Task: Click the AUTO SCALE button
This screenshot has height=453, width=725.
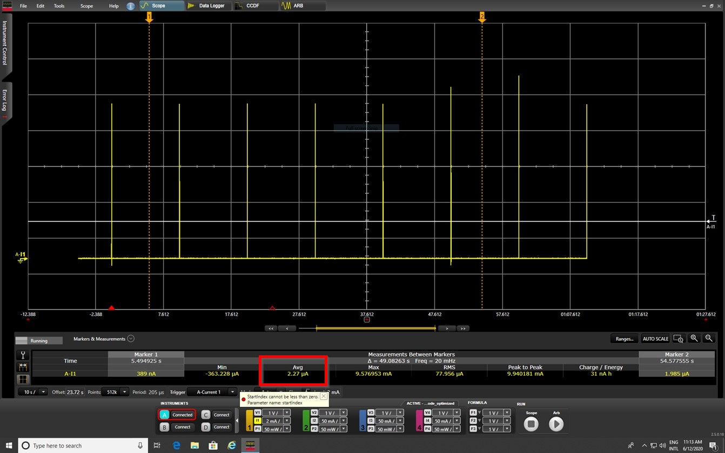Action: (655, 339)
